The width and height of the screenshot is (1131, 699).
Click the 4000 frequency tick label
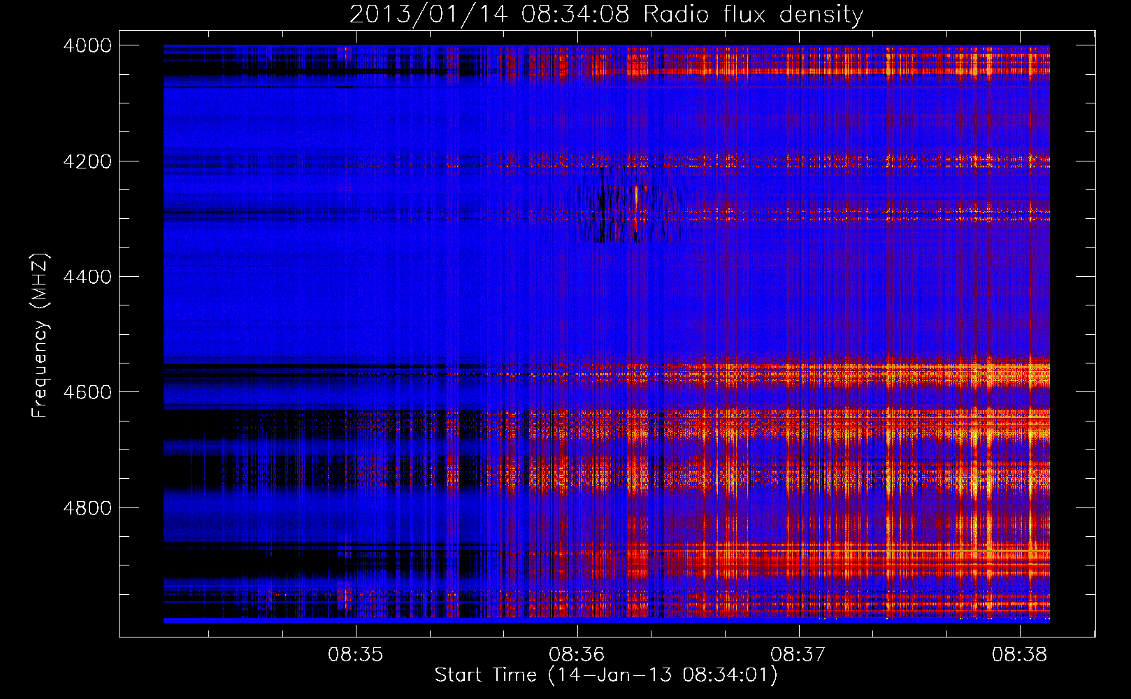tap(87, 45)
